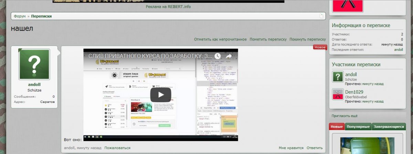The height and width of the screenshot is (154, 413).
Task: Click 'Отметить как непрочитанное'
Action: (220, 39)
